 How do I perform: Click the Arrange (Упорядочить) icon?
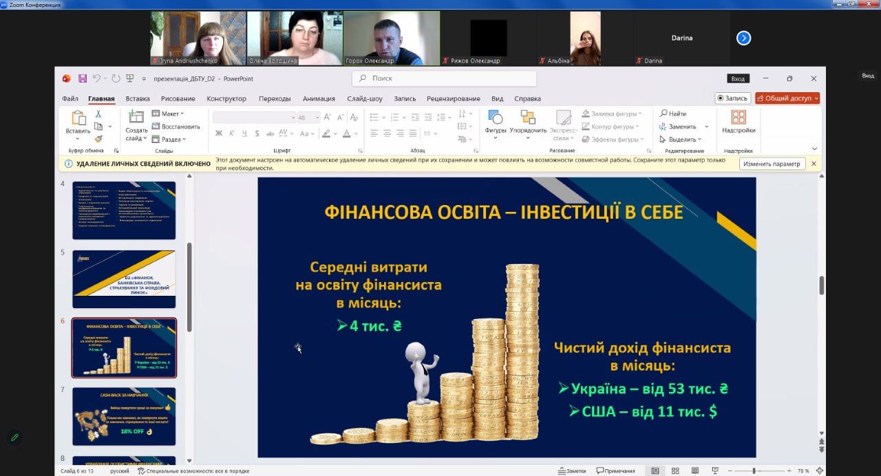[x=528, y=117]
